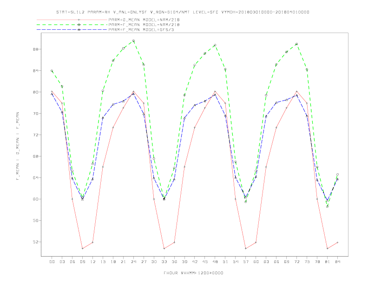The image size is (368, 285).
Task: Click blue GFS forecast marker at hour 18
Action: coord(113,104)
